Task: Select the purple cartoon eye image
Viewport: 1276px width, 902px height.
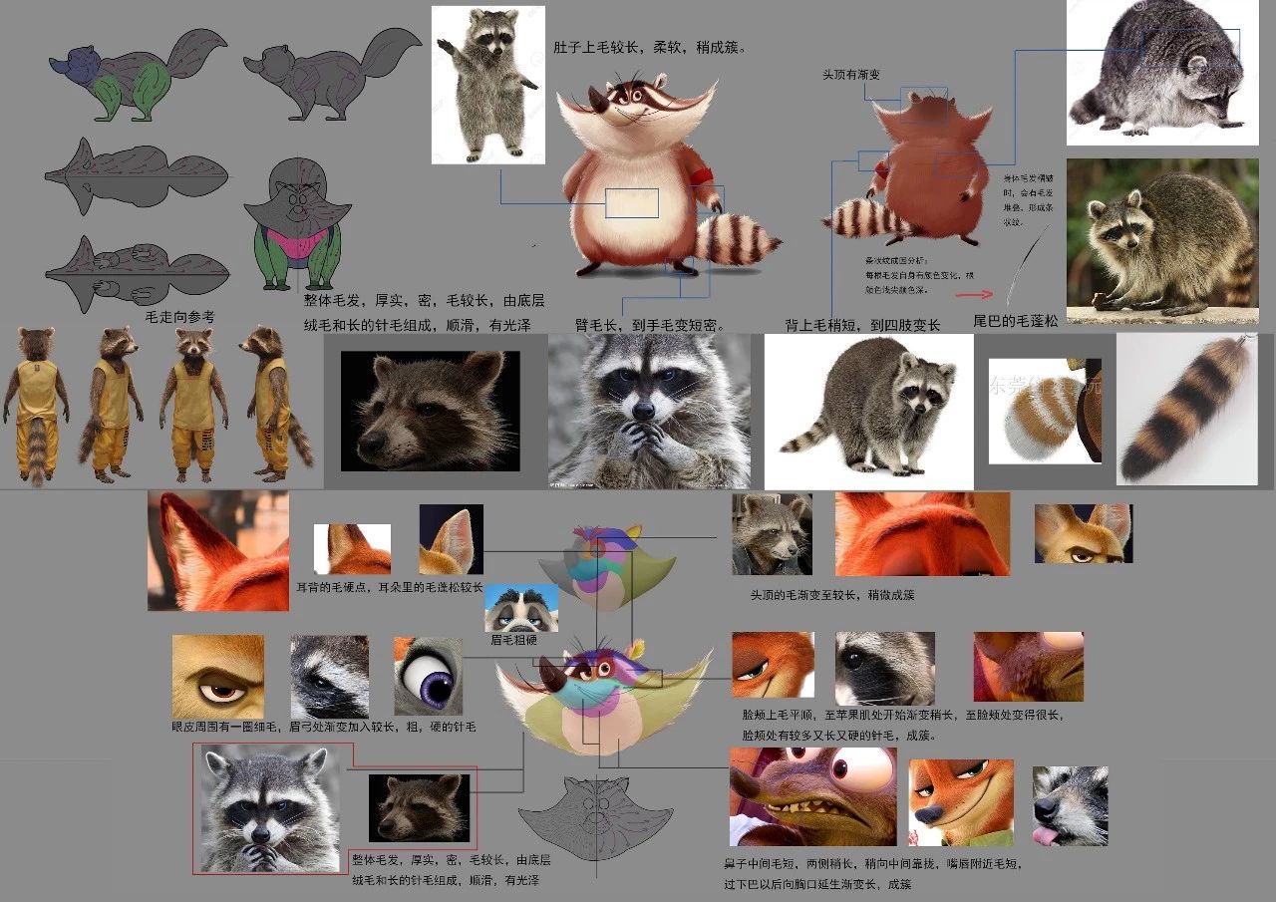Action: point(429,678)
